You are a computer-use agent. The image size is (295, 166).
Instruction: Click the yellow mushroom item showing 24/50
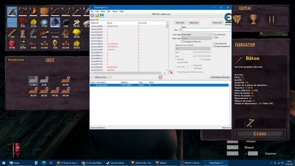tap(77, 33)
